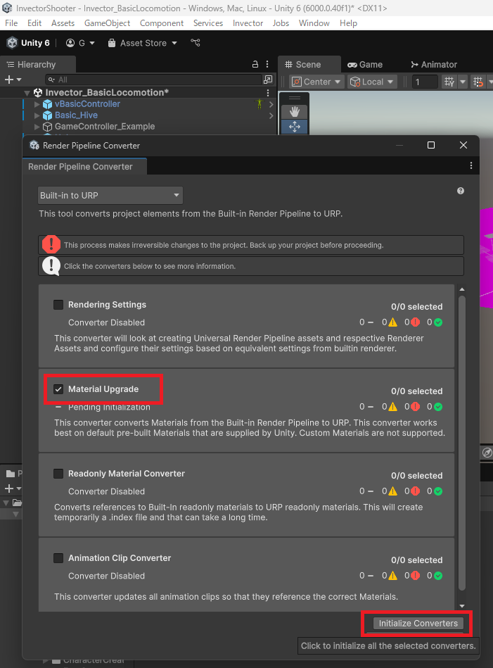Select the Move tool
This screenshot has width=493, height=668.
[x=295, y=127]
